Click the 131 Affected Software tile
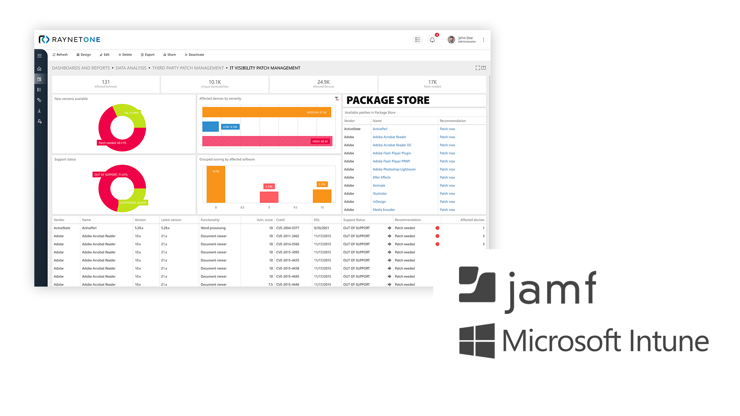This screenshot has width=740, height=416. 106,84
